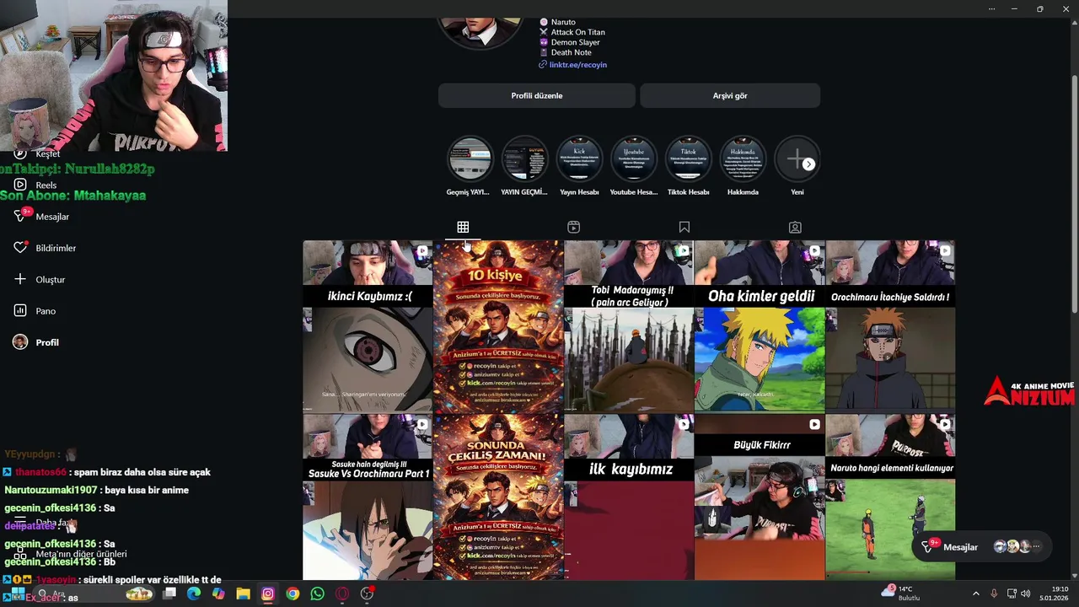The height and width of the screenshot is (607, 1079).
Task: Open Opera GX from the taskbar
Action: [x=342, y=594]
